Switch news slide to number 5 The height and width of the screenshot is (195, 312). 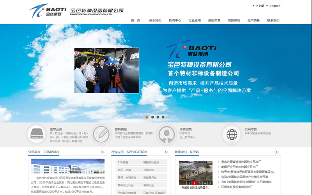(210, 183)
